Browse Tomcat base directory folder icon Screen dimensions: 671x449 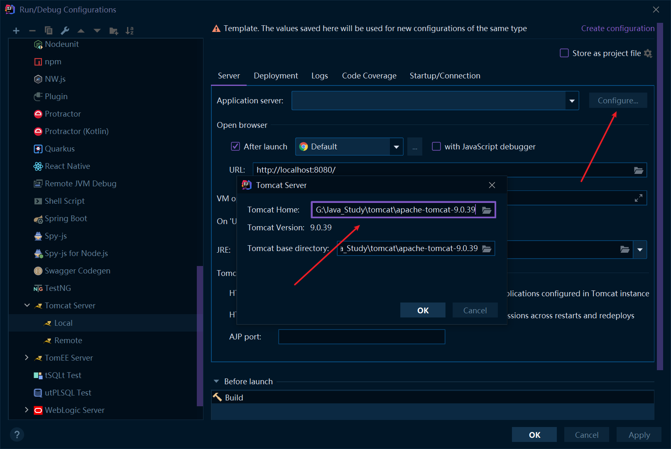click(x=487, y=249)
